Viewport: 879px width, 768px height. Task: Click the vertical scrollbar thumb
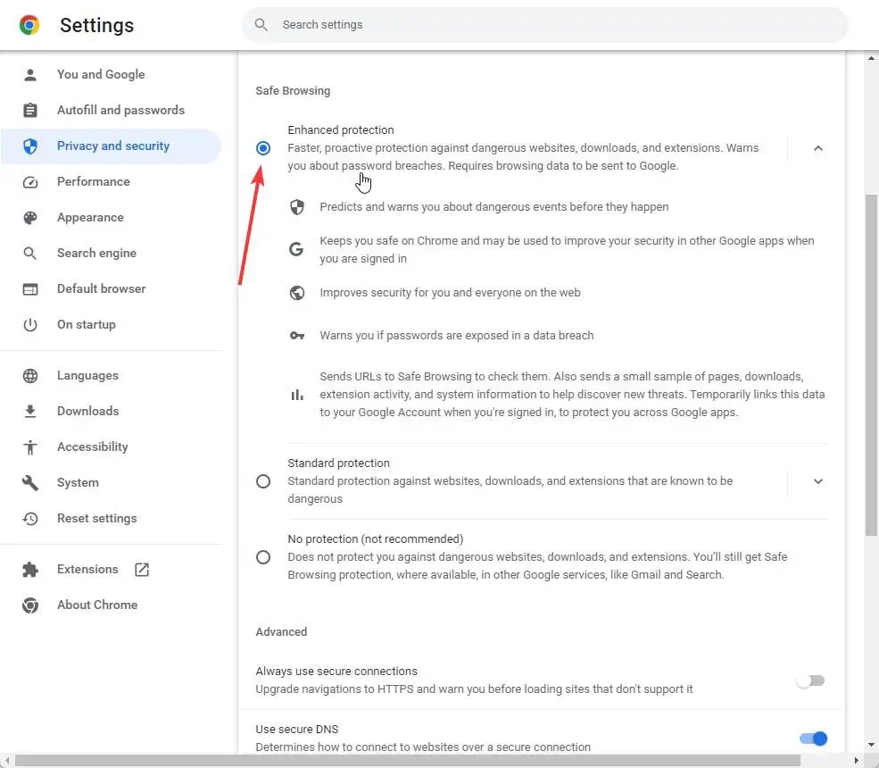[x=871, y=364]
